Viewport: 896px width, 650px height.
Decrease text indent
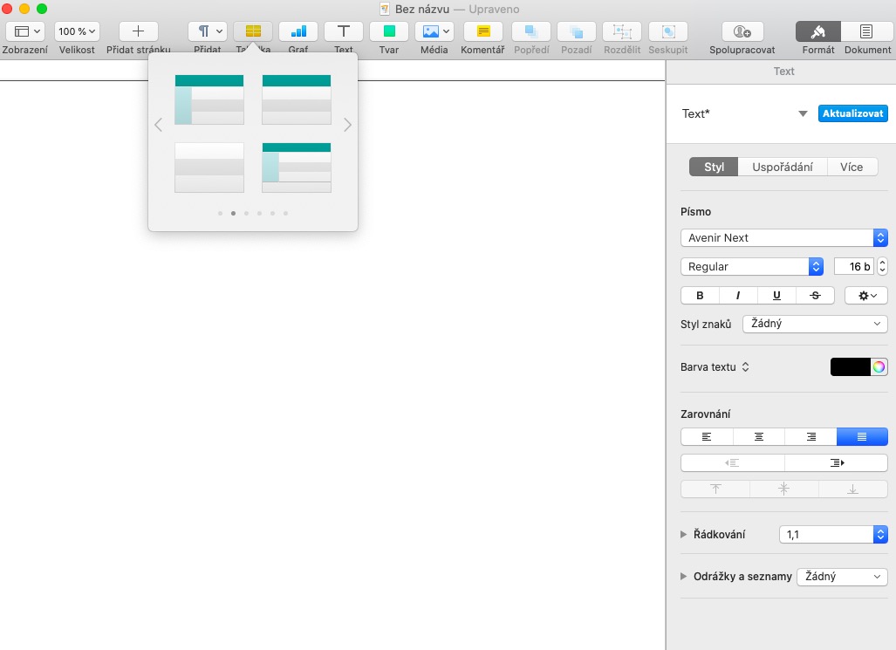(733, 463)
